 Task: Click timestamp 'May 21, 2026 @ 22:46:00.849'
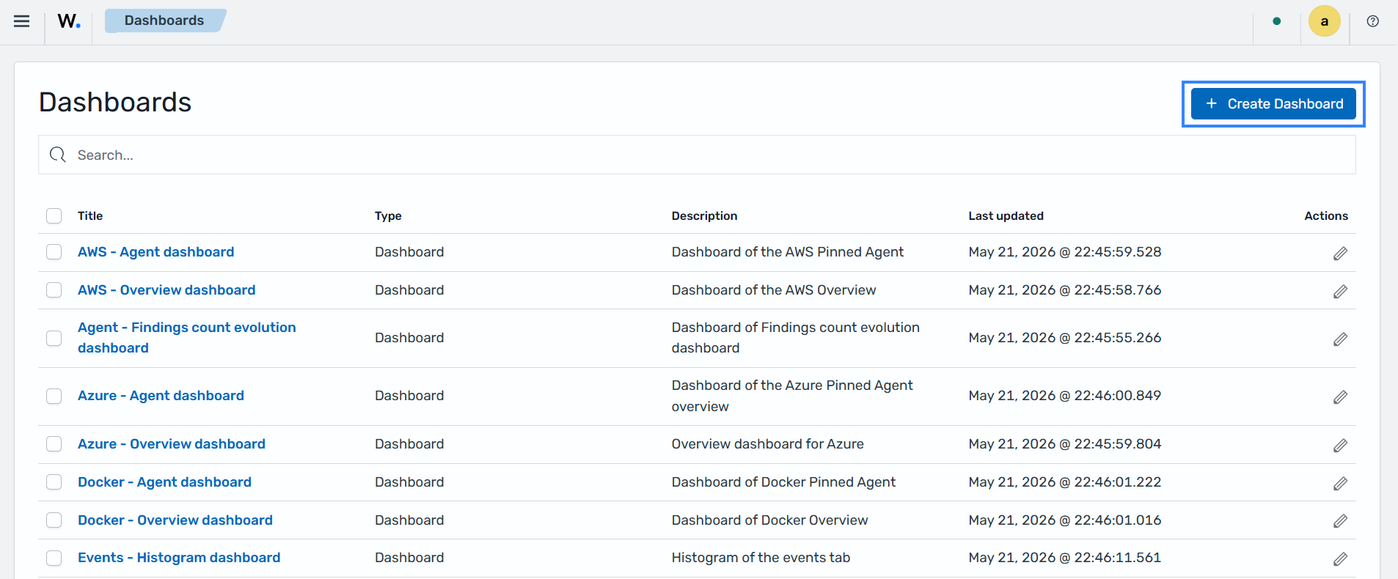1065,396
